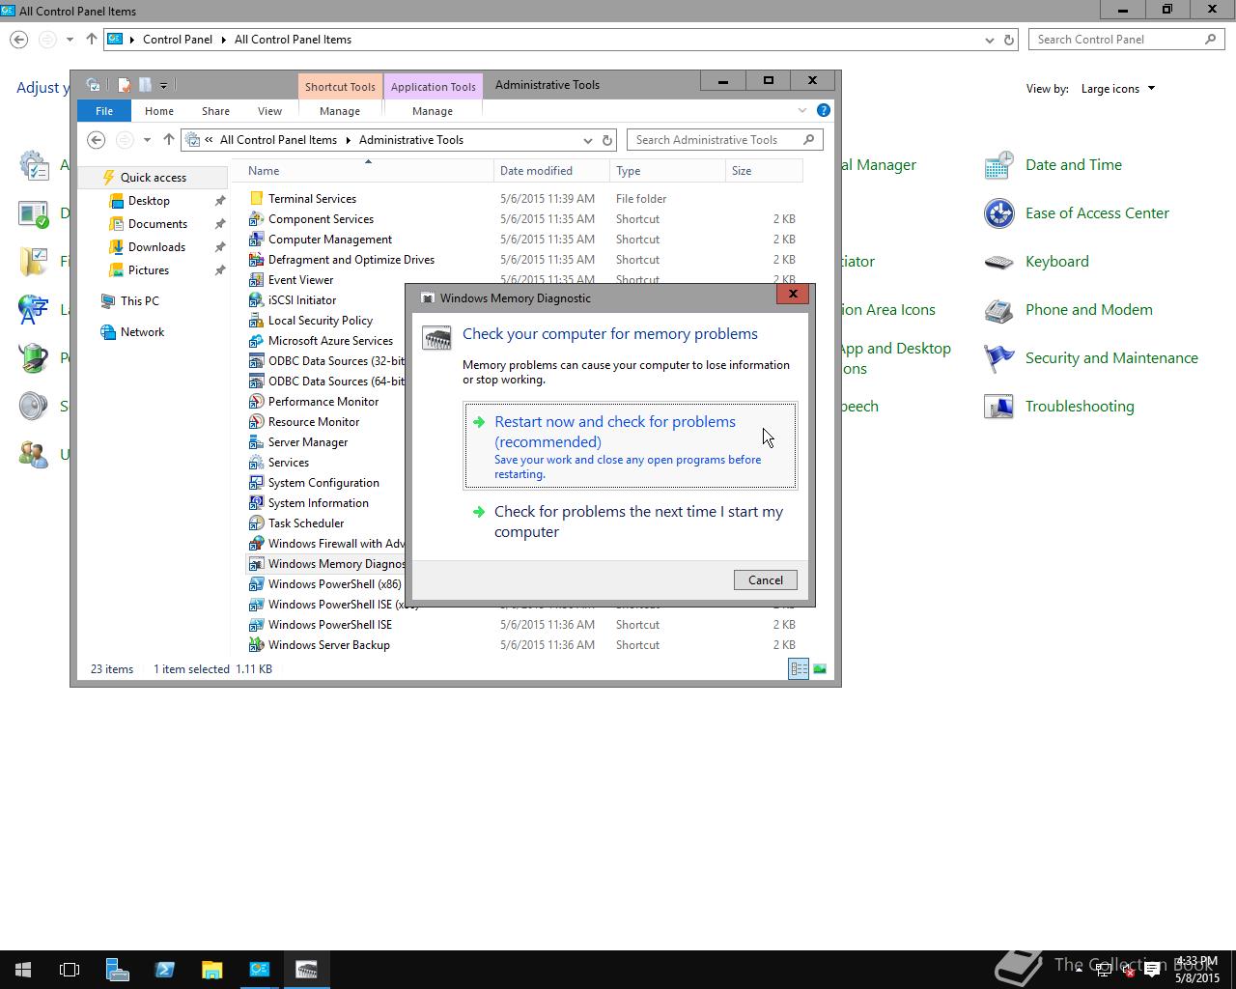1236x989 pixels.
Task: Switch to large icons view in Administrative Tools
Action: (x=819, y=668)
